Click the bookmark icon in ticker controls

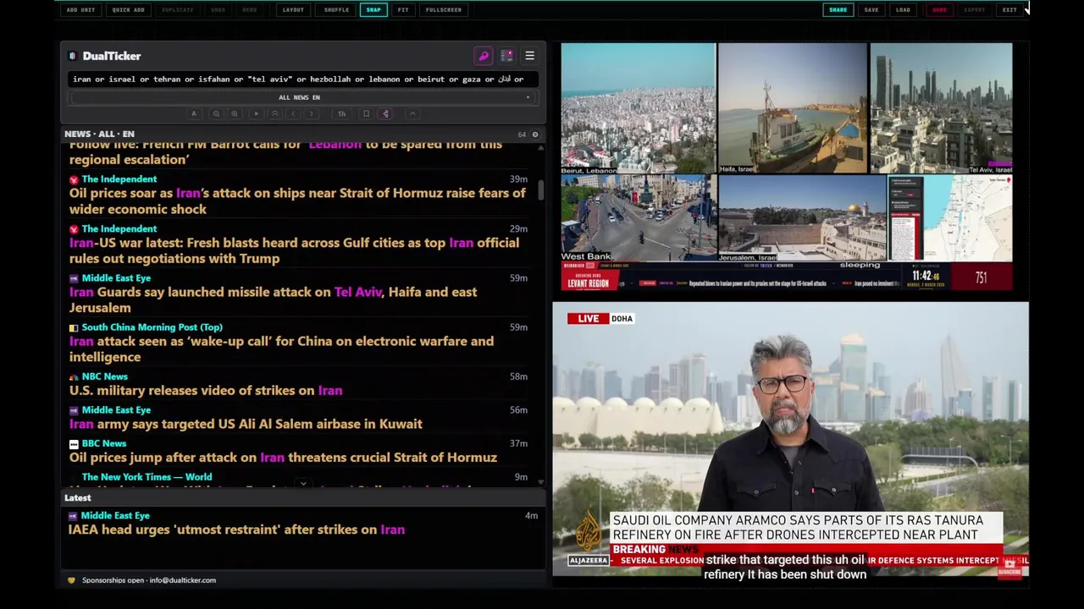(366, 113)
